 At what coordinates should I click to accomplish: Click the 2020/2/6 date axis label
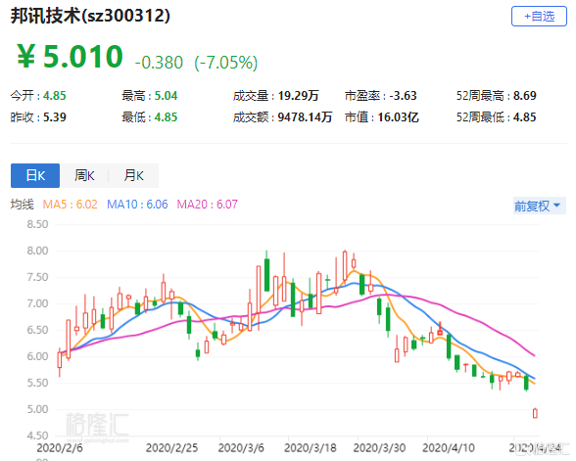click(60, 448)
